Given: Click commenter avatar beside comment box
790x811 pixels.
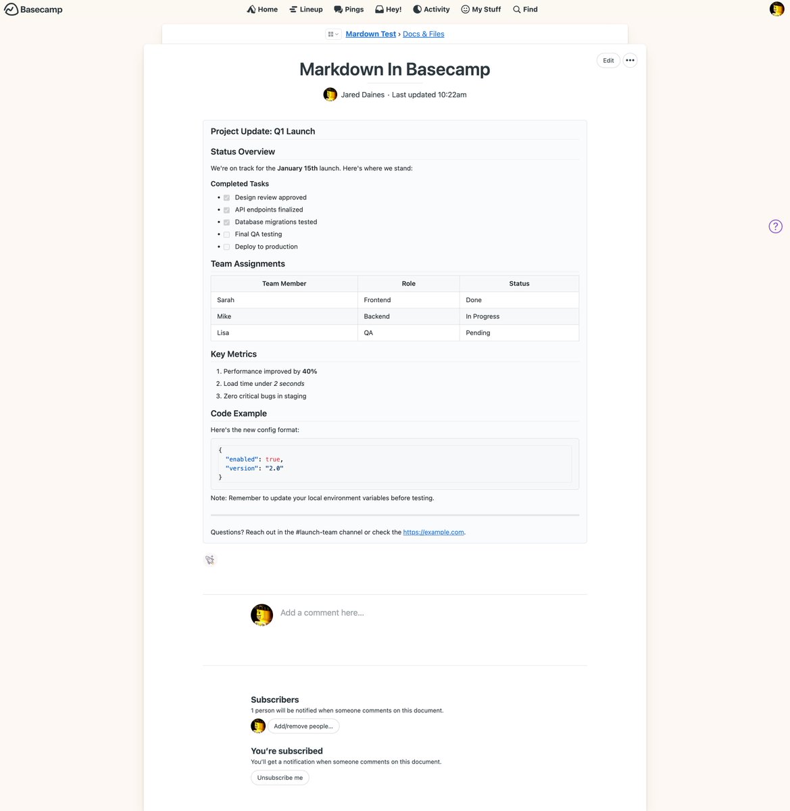Looking at the screenshot, I should pos(262,615).
